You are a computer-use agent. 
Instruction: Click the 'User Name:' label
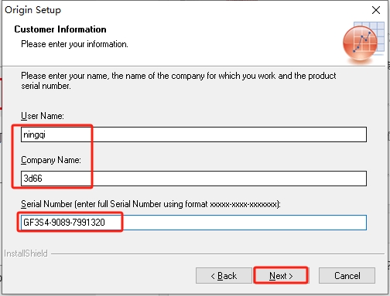[43, 116]
